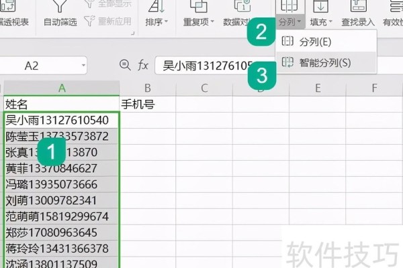This screenshot has width=403, height=268.
Task: Click cell 吴小雨13127610540
Action: pos(62,120)
